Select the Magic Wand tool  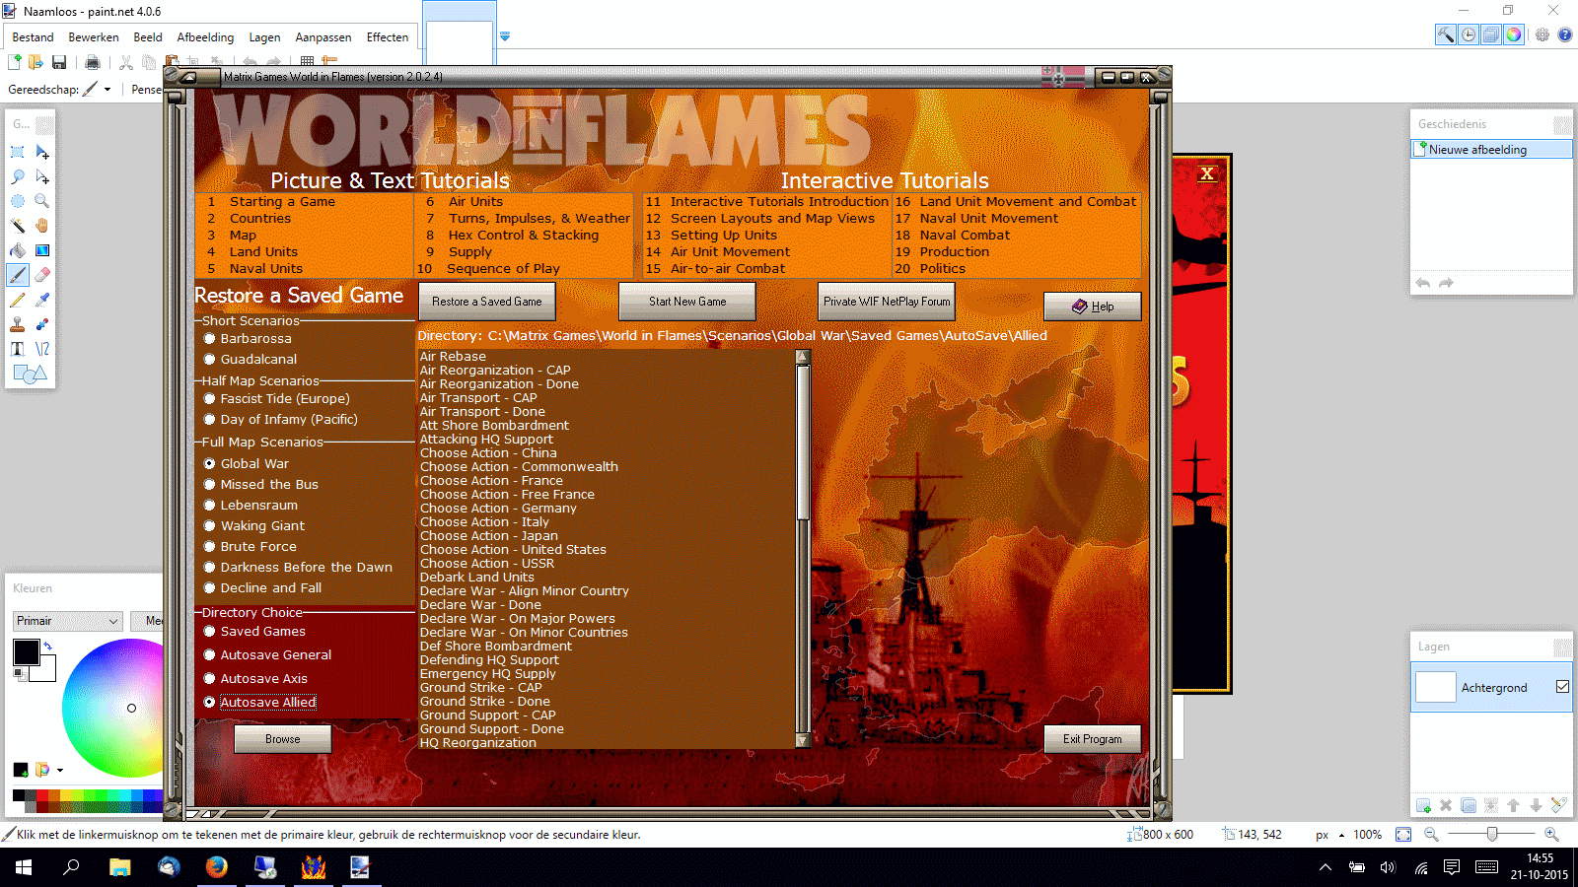(x=18, y=226)
